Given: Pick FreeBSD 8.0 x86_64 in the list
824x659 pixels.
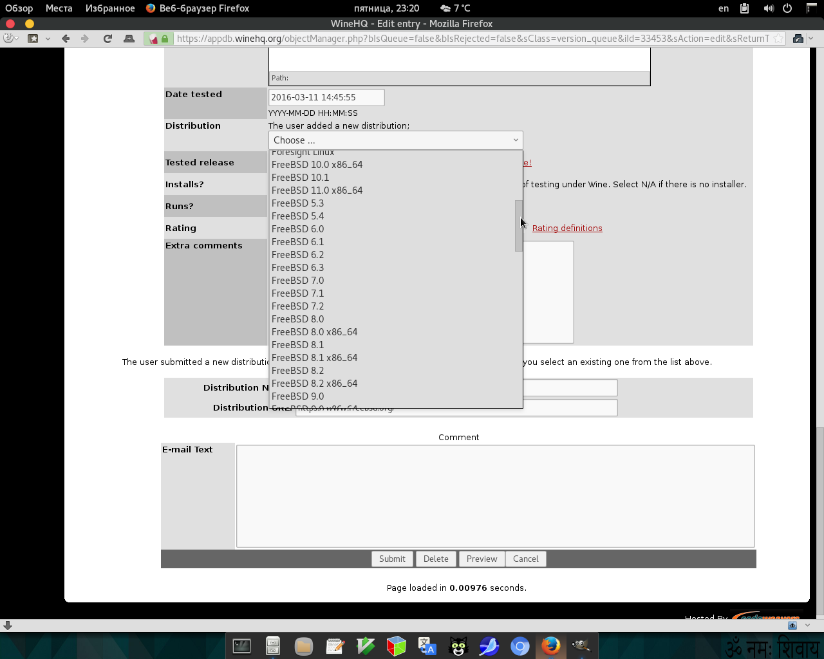Looking at the screenshot, I should click(x=391, y=332).
